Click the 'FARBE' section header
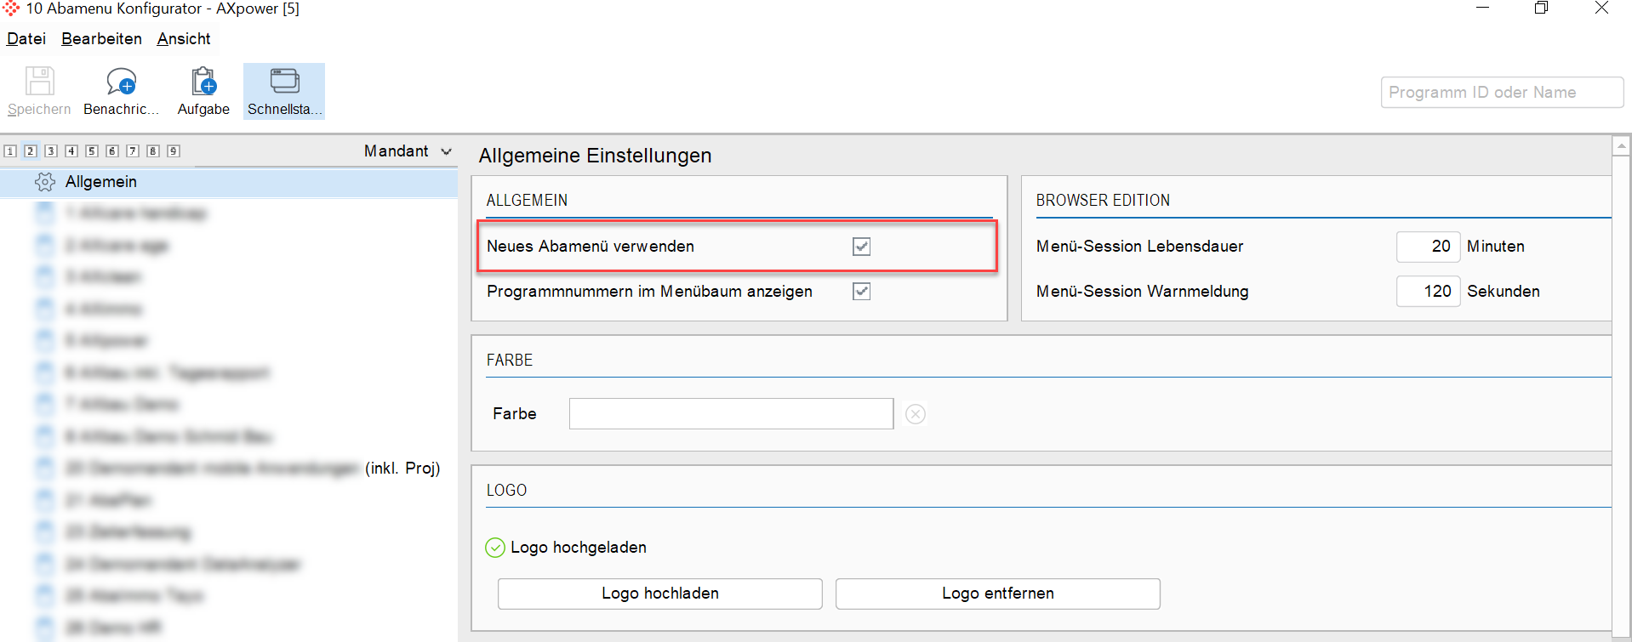 (x=510, y=361)
